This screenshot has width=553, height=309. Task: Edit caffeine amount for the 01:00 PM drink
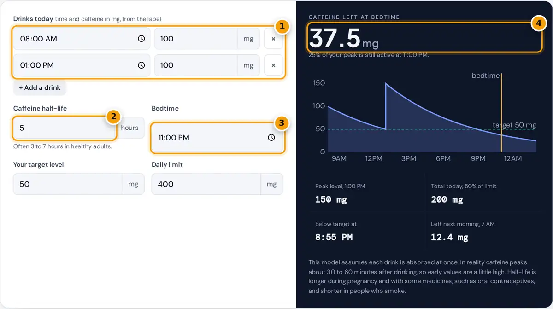click(196, 65)
